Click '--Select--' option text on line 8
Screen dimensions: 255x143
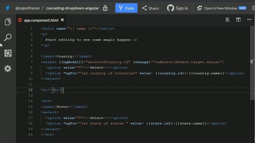[97, 68]
